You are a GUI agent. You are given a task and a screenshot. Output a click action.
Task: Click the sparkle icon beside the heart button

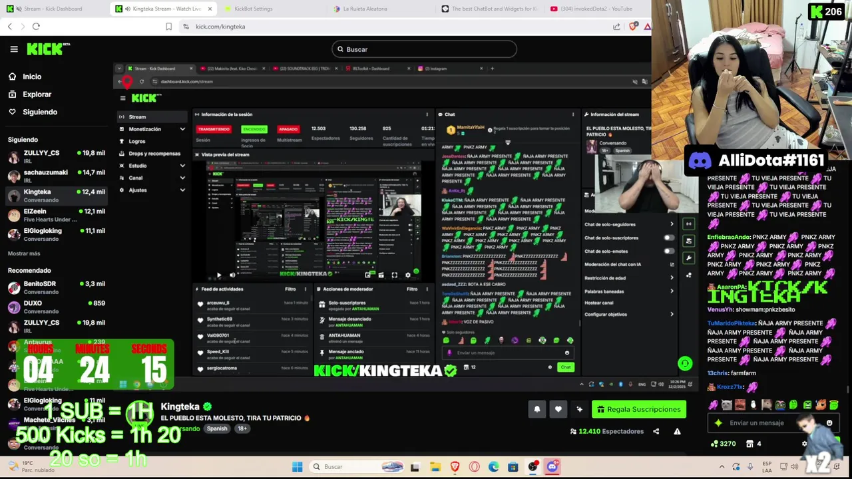click(579, 409)
